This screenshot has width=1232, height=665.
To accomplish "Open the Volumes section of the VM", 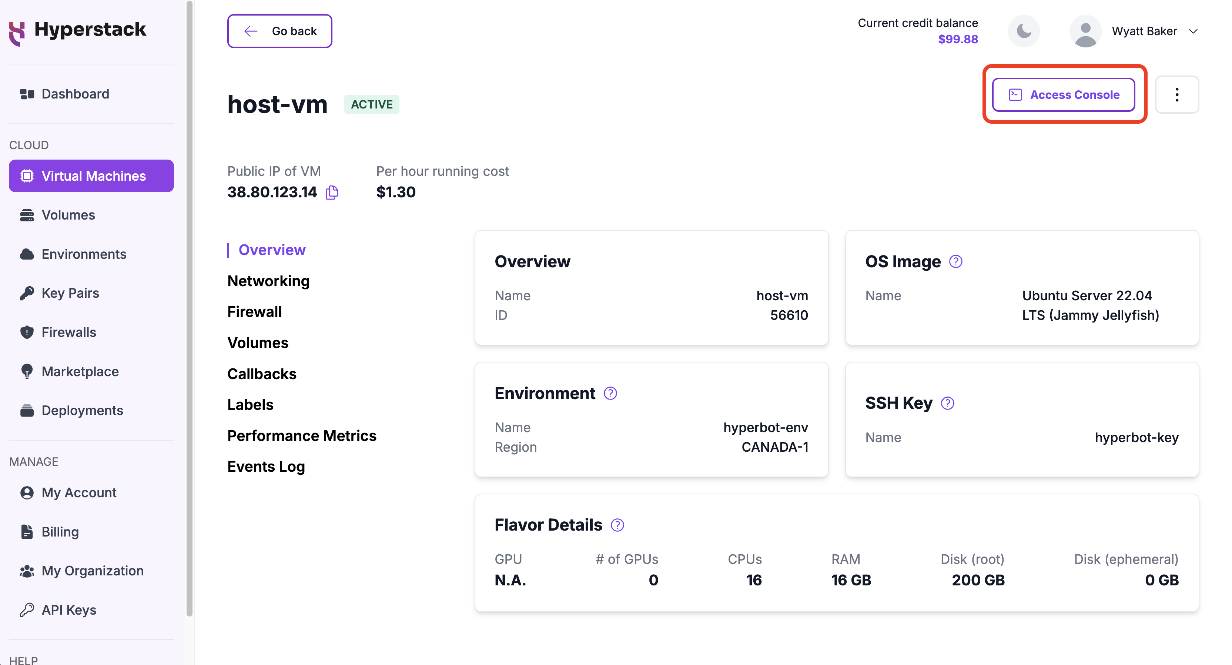I will (x=258, y=343).
